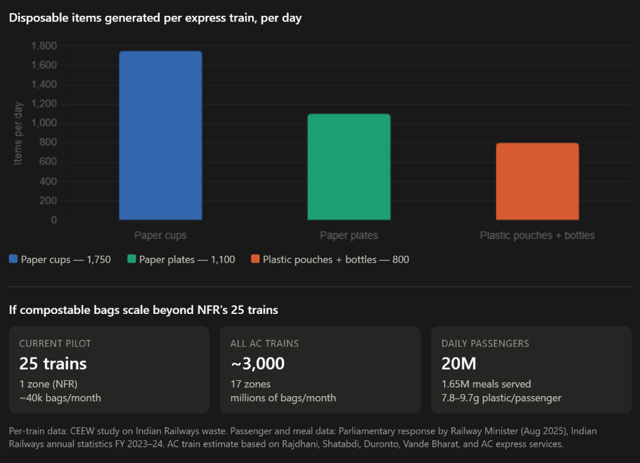The image size is (640, 463).
Task: Click the 'If compostable bags scale' heading
Action: pos(143,310)
